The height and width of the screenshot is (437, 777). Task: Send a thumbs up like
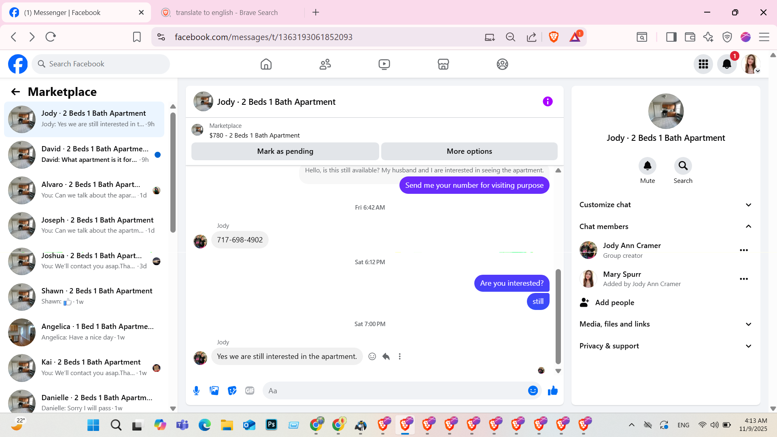552,390
